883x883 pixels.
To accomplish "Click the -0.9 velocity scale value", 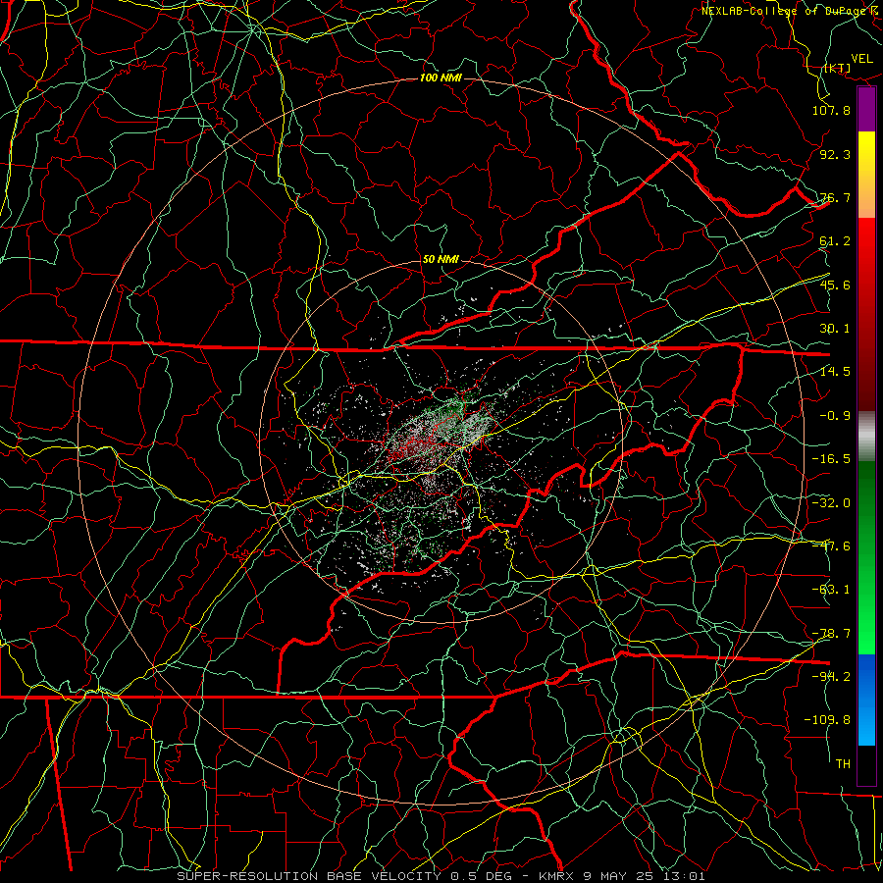I will click(835, 416).
